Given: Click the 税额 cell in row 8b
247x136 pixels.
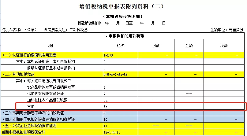Looking at the screenshot, I should tap(224, 106).
